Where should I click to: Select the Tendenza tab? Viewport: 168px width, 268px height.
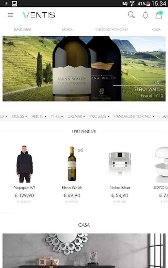22,29
